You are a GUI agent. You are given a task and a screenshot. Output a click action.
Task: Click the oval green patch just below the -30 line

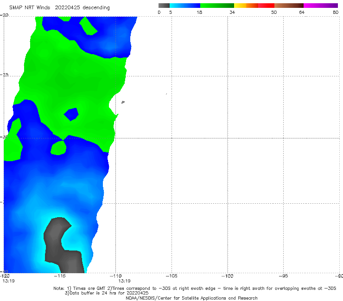58,148
